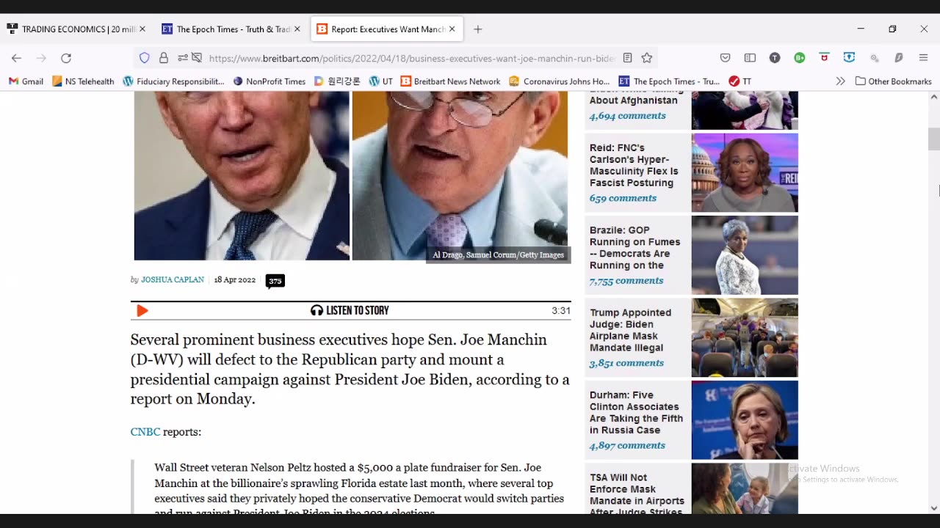This screenshot has width=940, height=528.
Task: Open NonProfit Times bookmark
Action: point(269,81)
